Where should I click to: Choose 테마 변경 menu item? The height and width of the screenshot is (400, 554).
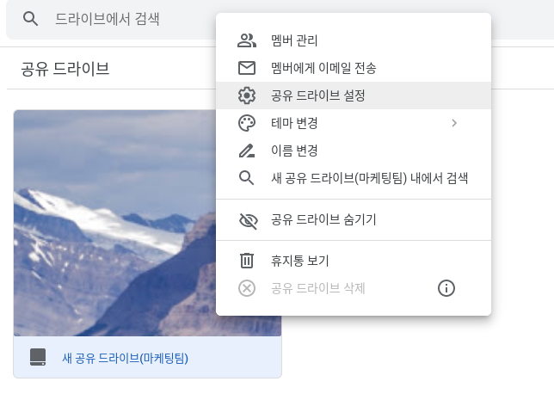pos(354,123)
